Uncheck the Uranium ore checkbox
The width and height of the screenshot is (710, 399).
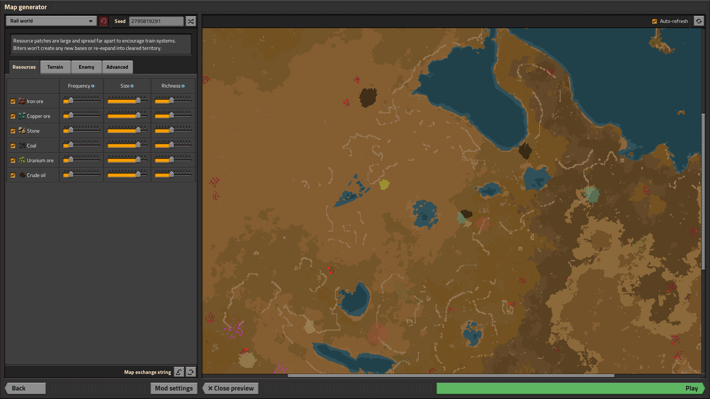coord(13,160)
